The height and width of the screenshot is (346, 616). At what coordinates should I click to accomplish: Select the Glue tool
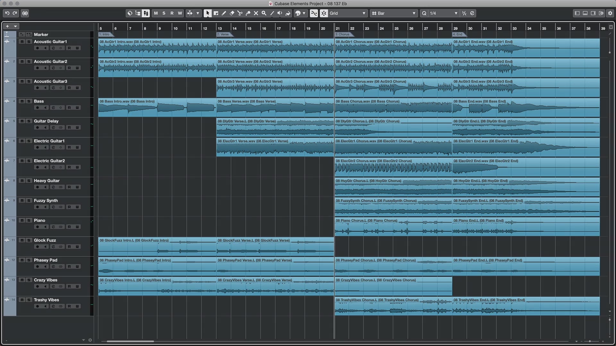tap(248, 13)
